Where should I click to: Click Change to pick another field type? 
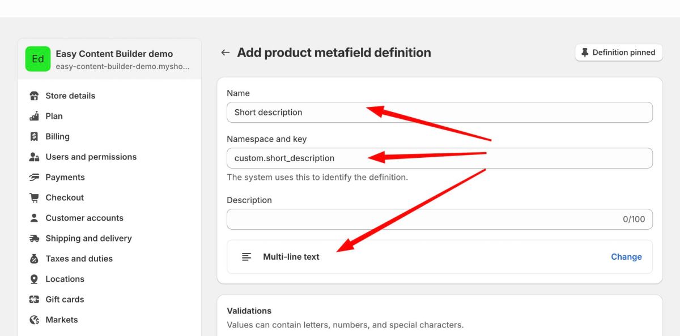[x=626, y=257]
